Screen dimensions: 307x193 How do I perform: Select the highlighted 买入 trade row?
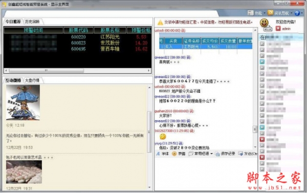click(x=206, y=47)
